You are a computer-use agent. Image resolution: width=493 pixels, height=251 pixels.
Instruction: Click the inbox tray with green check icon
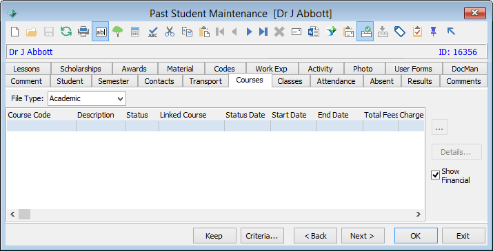(365, 32)
